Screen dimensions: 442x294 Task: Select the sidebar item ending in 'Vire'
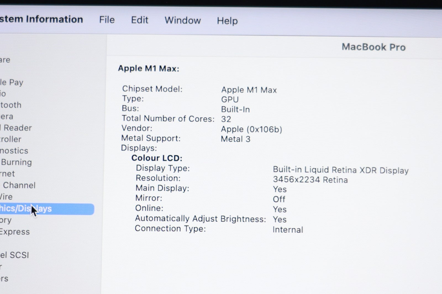coord(6,197)
